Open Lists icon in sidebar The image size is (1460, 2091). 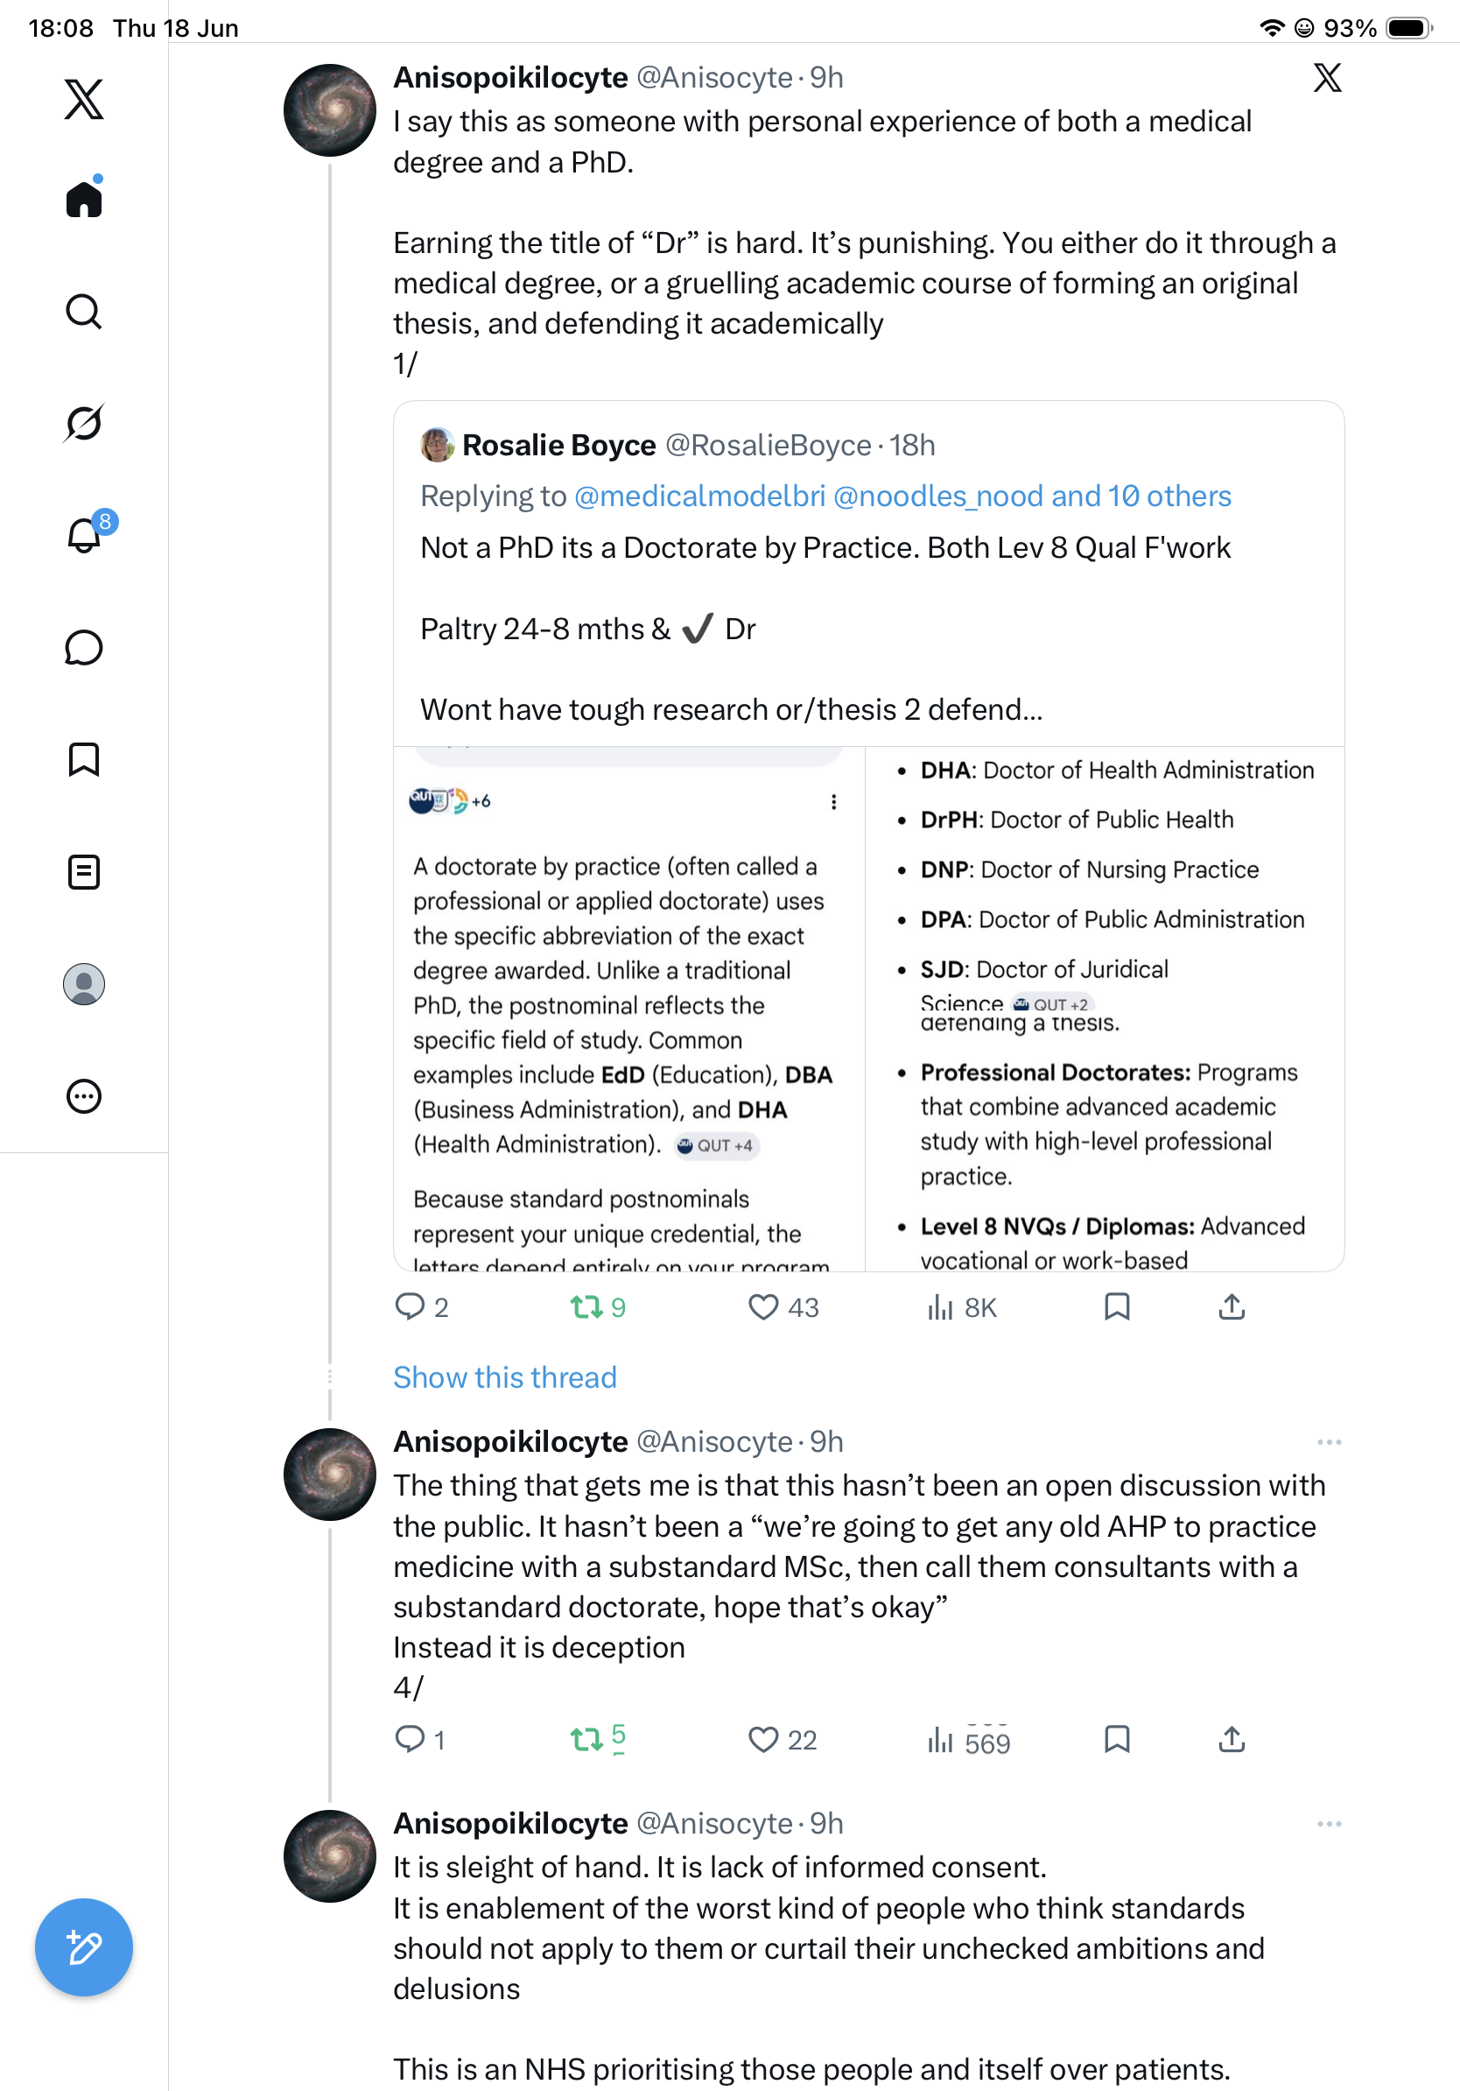point(84,872)
